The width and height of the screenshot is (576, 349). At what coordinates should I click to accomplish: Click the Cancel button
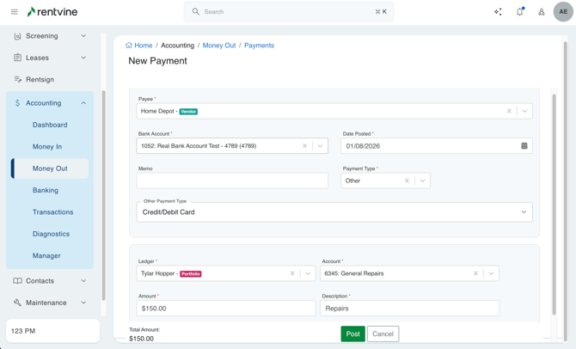coord(383,334)
